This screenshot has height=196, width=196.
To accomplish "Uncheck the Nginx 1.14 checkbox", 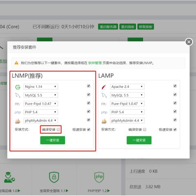I will pos(89,86).
